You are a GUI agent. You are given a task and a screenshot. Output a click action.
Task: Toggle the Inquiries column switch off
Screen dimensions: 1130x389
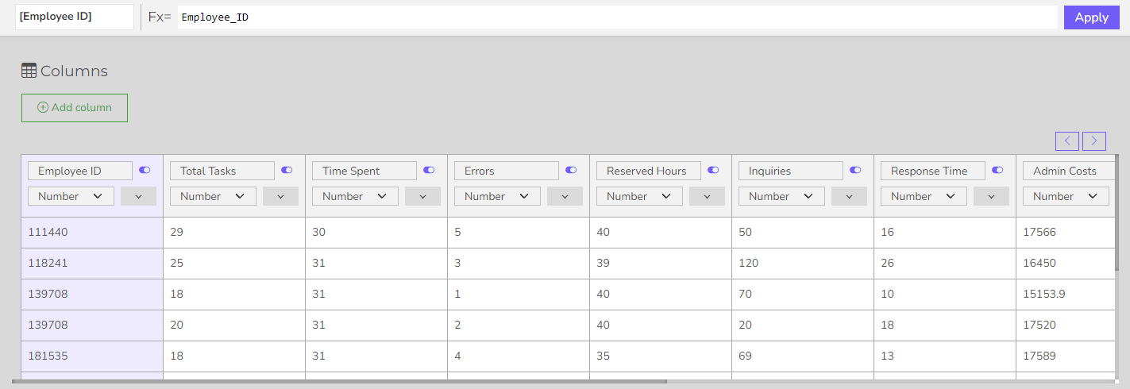[x=855, y=170]
